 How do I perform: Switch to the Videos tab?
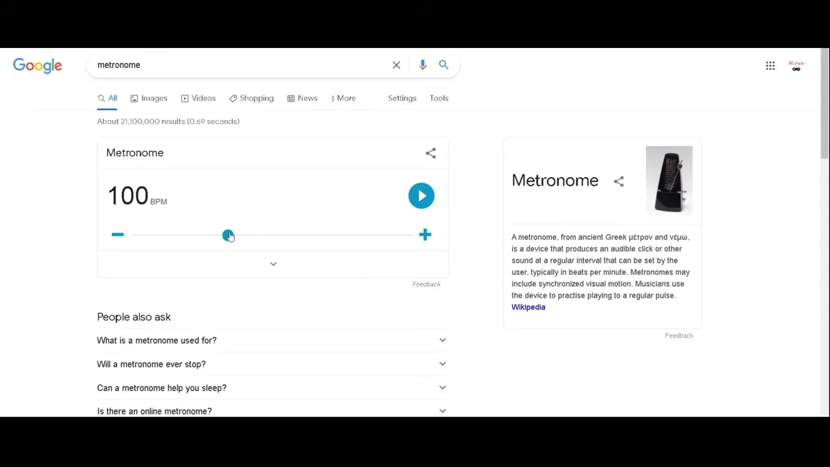point(198,98)
